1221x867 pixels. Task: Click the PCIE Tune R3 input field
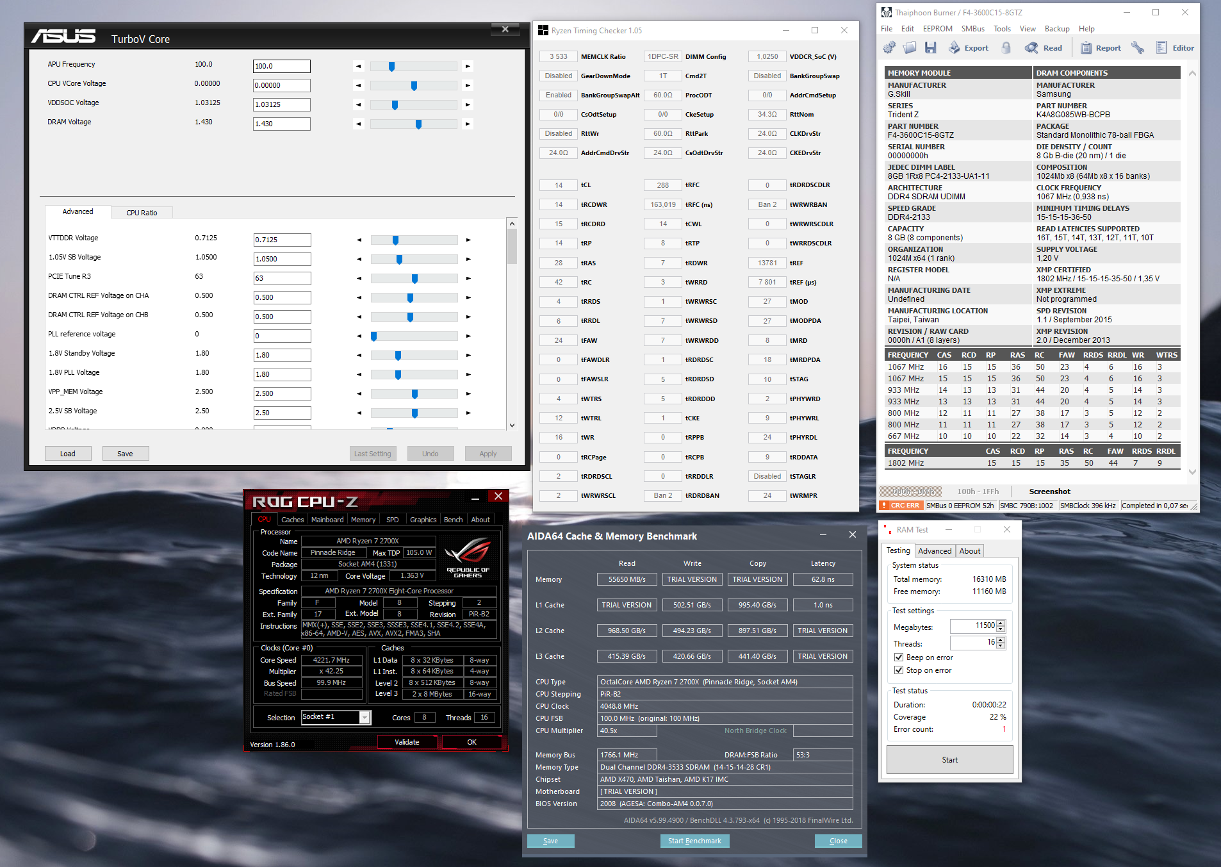coord(283,278)
